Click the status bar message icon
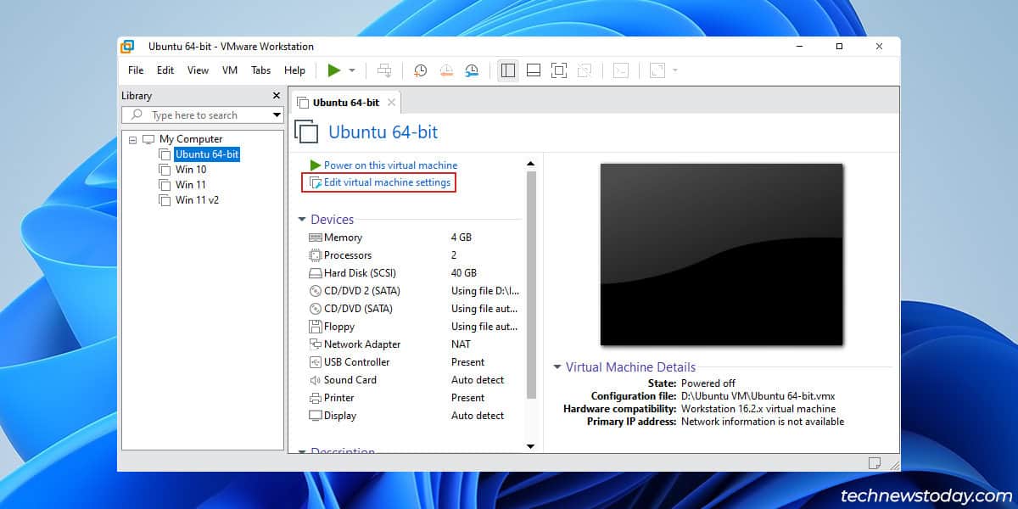Viewport: 1018px width, 509px height. tap(875, 462)
